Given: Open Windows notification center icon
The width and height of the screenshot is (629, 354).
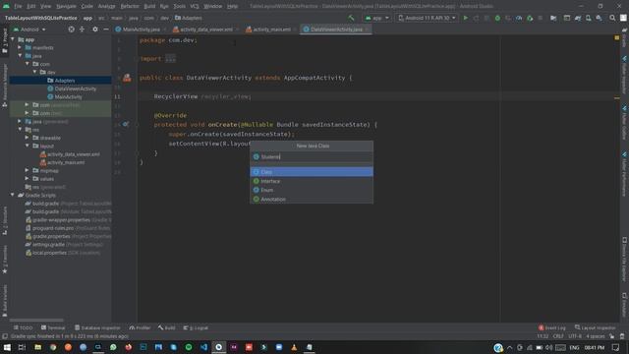Looking at the screenshot, I should point(616,347).
